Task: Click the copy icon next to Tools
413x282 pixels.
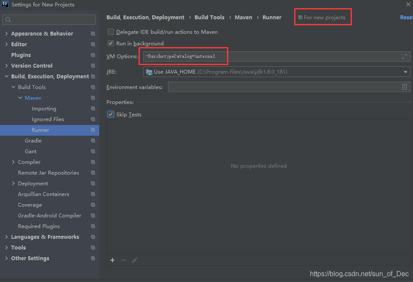Action: (93, 247)
